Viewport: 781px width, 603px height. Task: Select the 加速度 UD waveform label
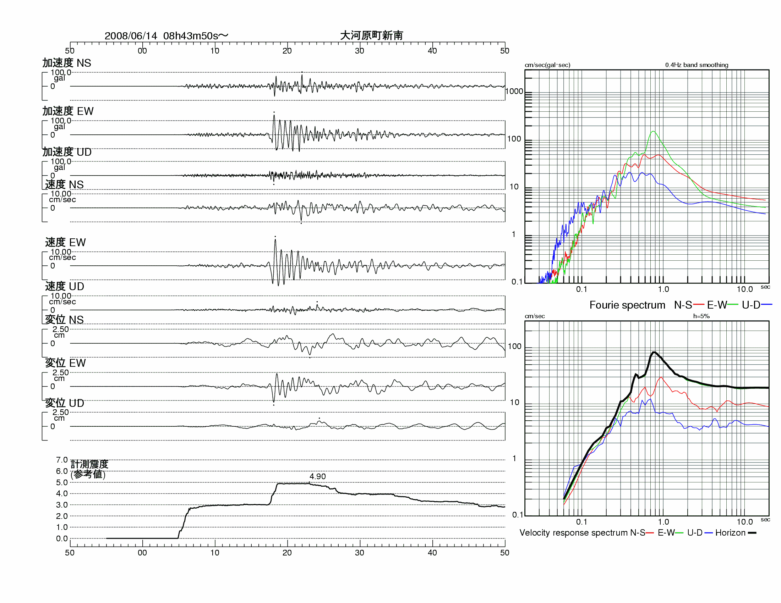click(x=67, y=152)
